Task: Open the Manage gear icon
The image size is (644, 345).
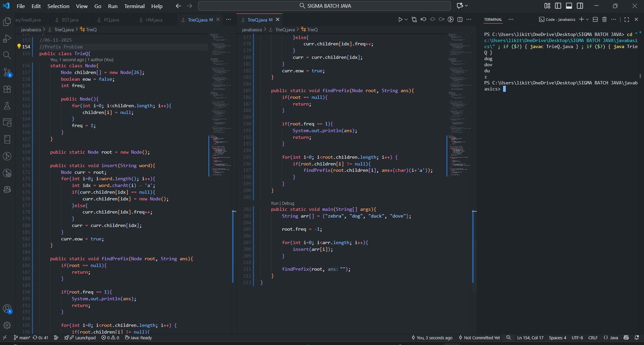Action: click(x=7, y=325)
